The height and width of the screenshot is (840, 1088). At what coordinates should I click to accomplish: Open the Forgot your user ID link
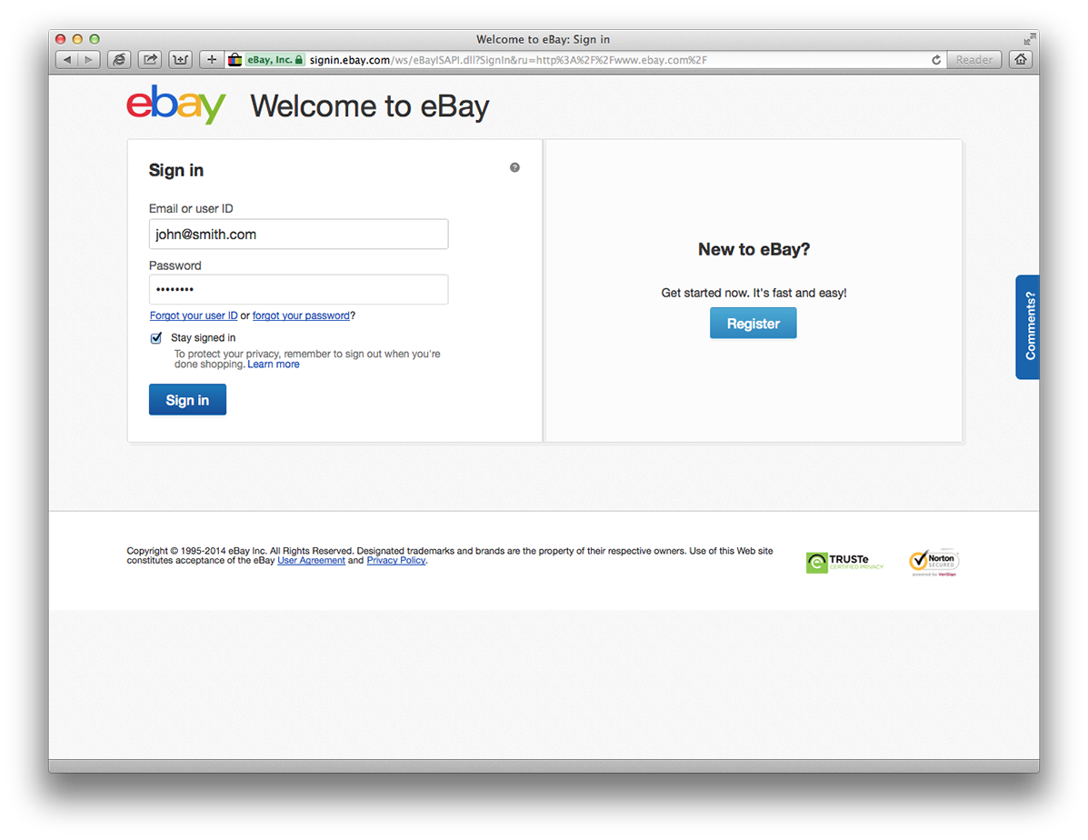click(194, 315)
